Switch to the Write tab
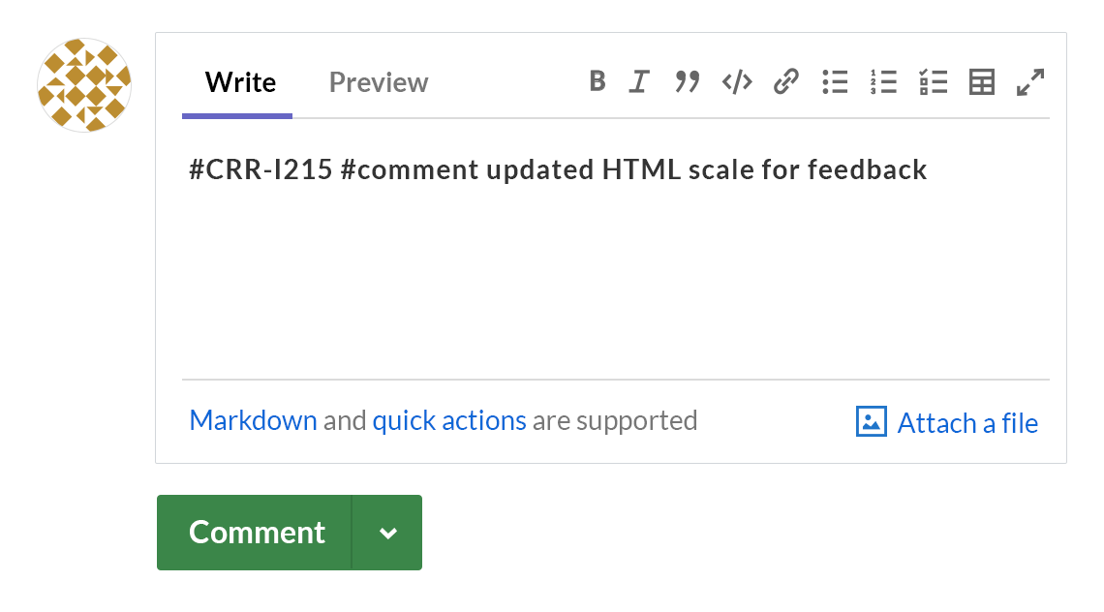This screenshot has height=612, width=1104. (x=240, y=83)
